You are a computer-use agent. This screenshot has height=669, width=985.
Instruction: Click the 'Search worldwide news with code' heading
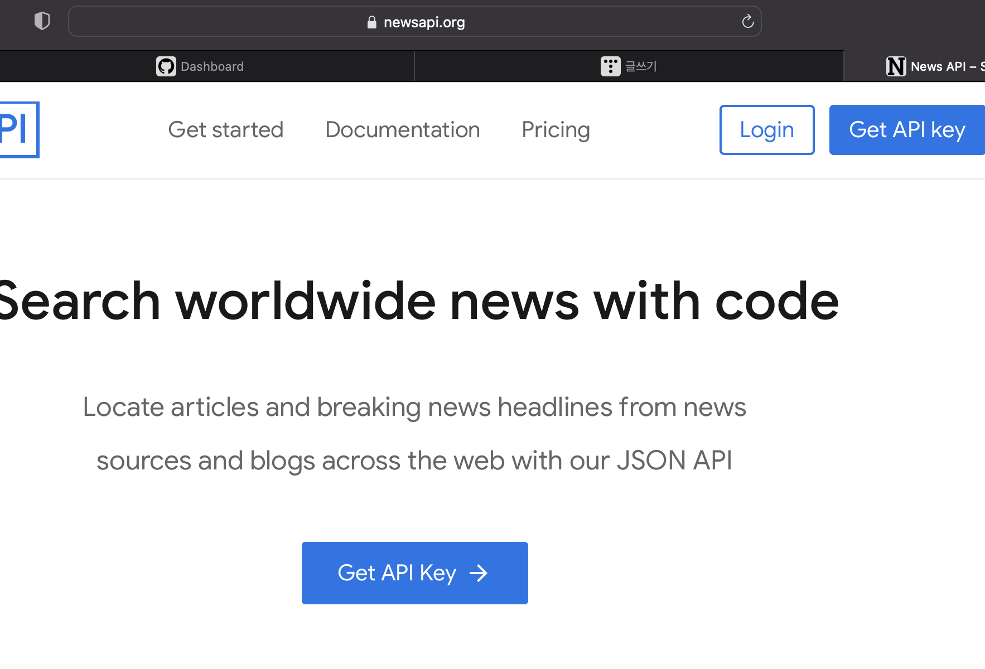click(x=419, y=302)
